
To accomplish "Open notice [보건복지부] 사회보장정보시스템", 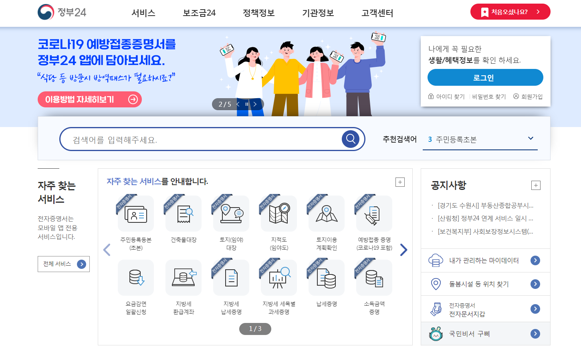I will [x=485, y=232].
